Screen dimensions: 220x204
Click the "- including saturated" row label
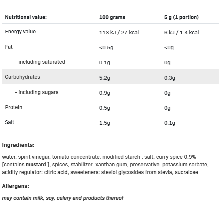pyautogui.click(x=40, y=62)
